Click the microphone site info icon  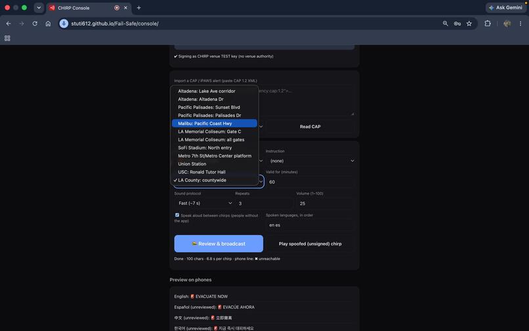click(64, 23)
